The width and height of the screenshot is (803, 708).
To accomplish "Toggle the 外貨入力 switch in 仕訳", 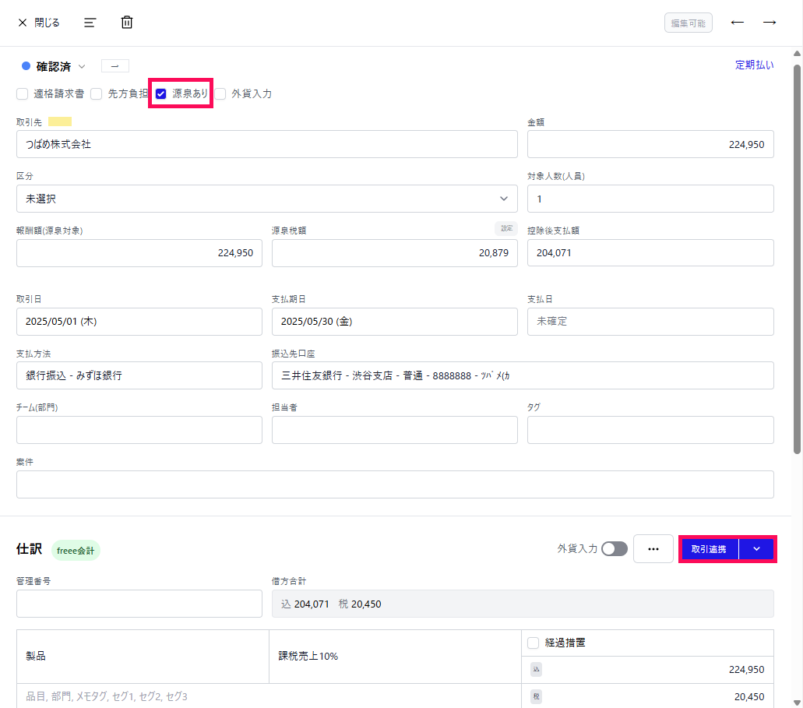I will 614,548.
